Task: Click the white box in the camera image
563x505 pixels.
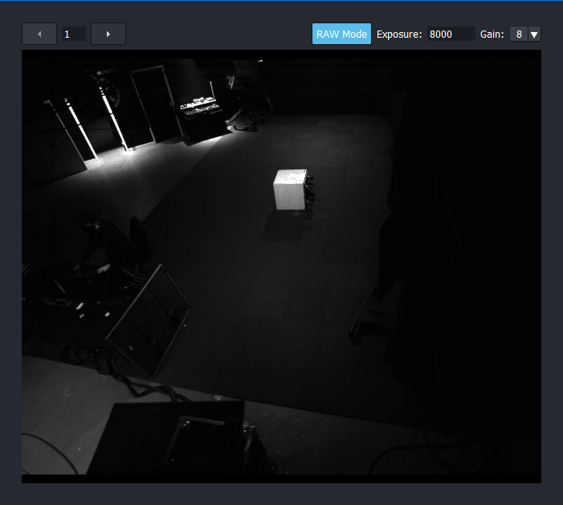Action: (x=290, y=189)
